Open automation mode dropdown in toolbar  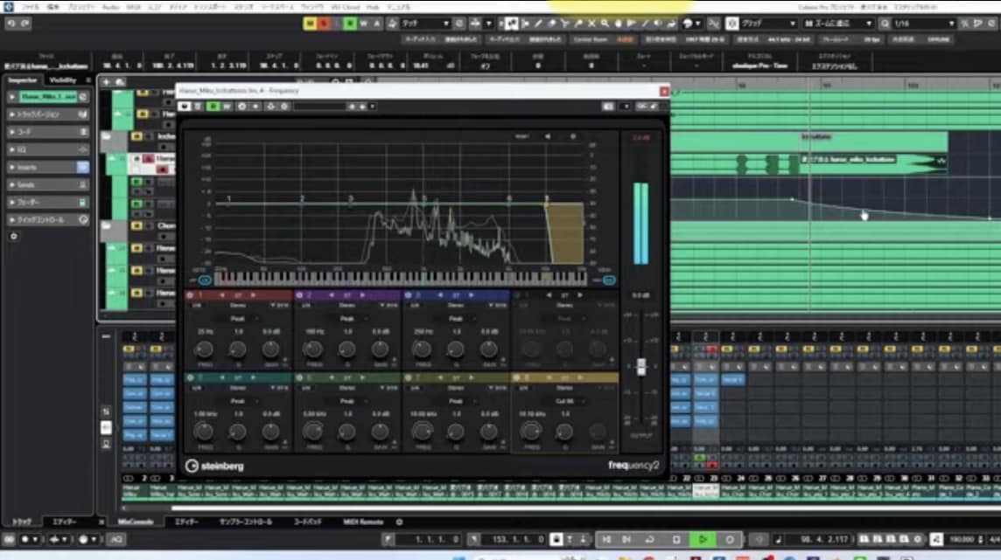[x=426, y=24]
